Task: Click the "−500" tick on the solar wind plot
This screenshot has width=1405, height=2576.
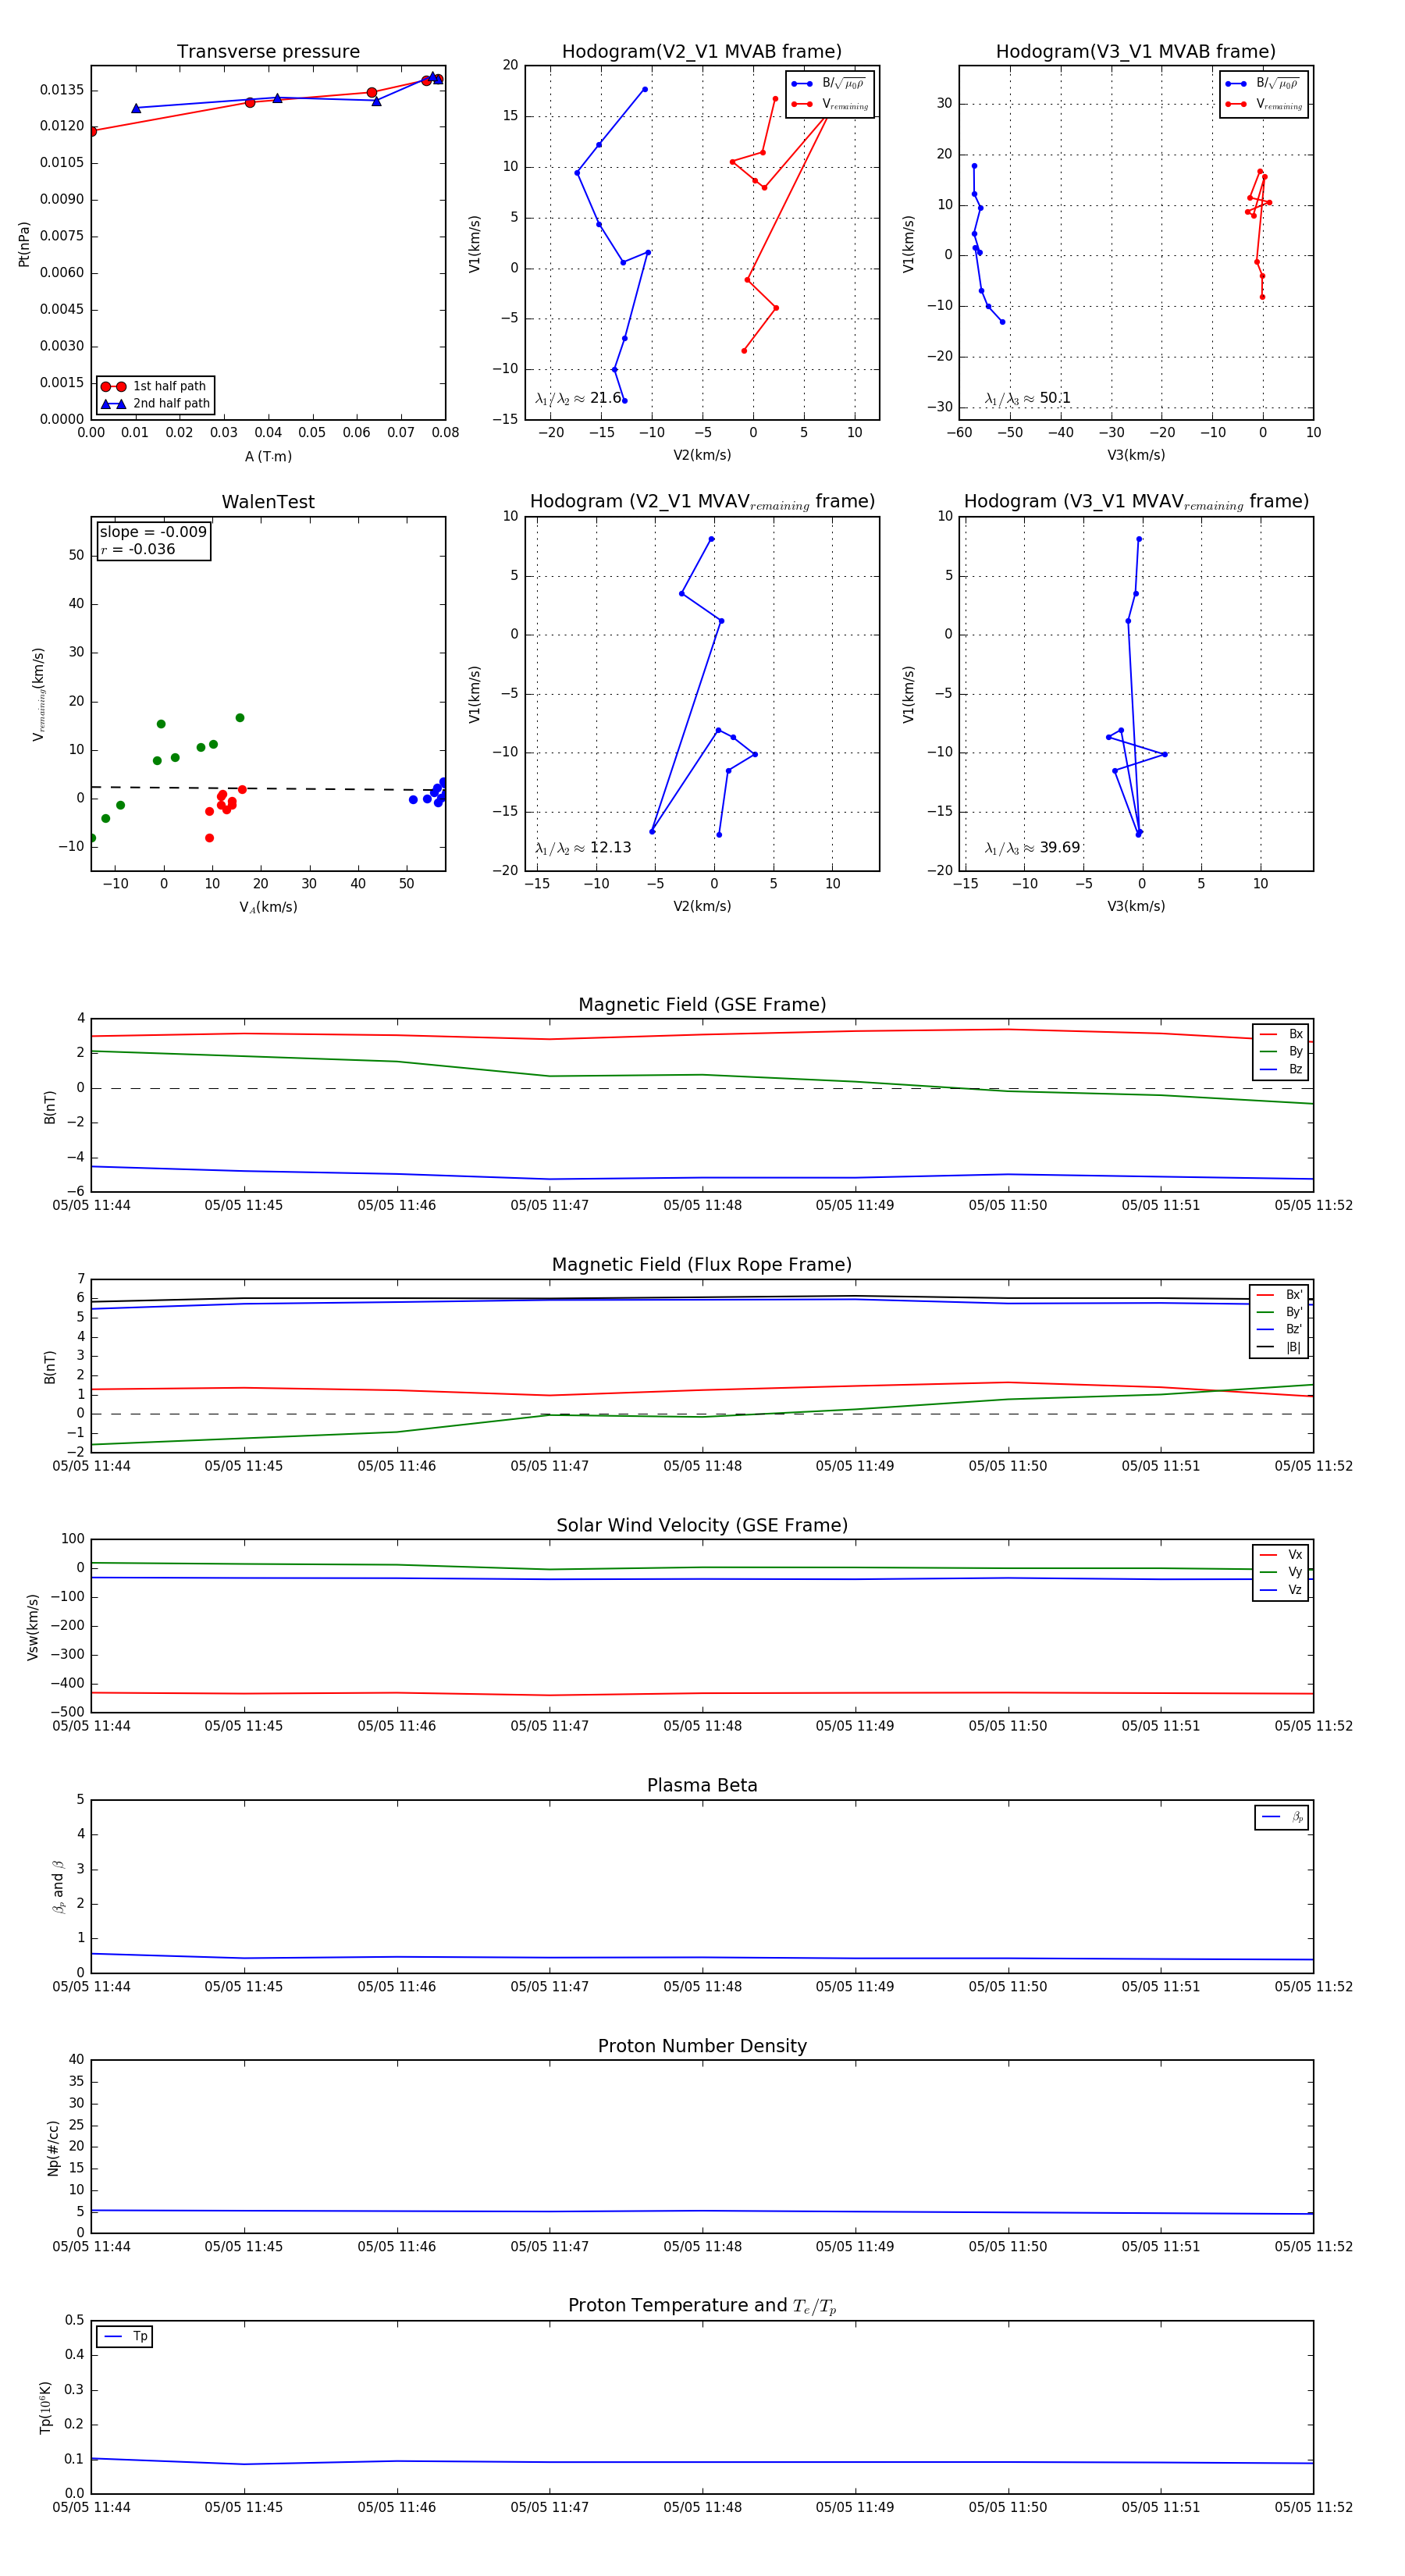Action: [66, 1712]
